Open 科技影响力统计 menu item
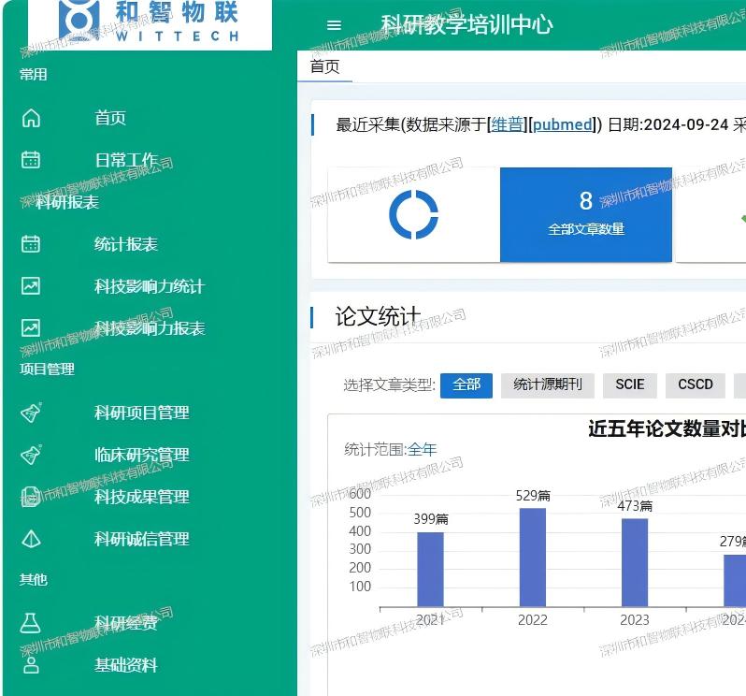Screen dimensions: 746x696 click(x=150, y=286)
